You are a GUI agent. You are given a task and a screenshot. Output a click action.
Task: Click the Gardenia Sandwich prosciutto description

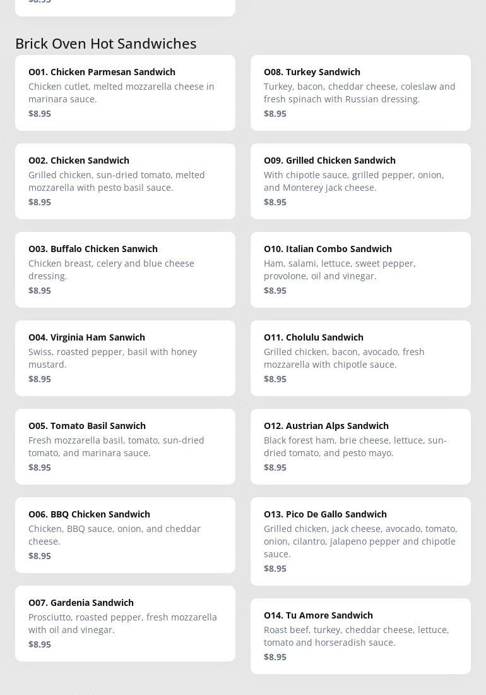122,624
